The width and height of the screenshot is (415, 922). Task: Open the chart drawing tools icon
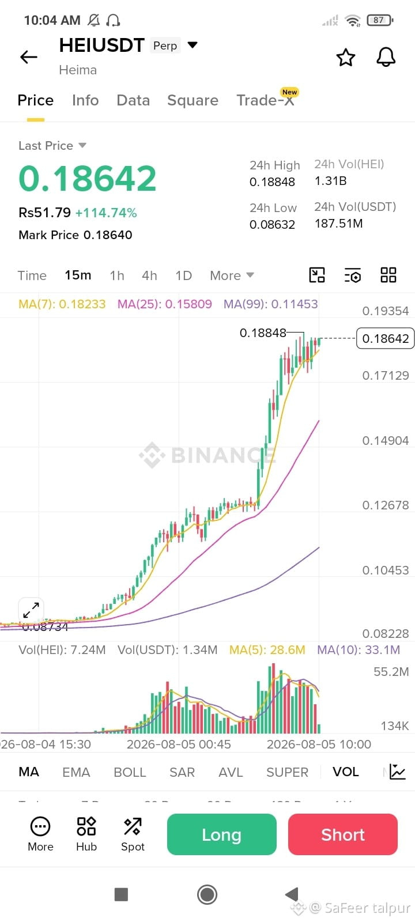click(x=317, y=275)
